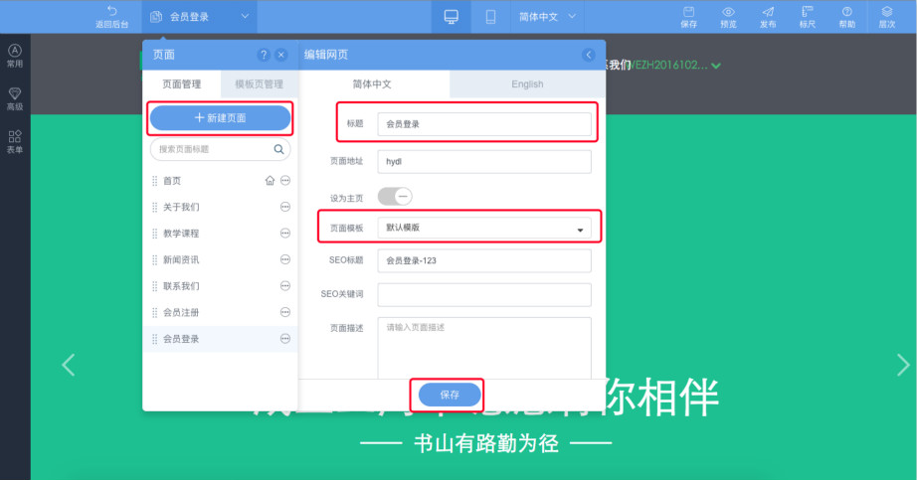Open options menu for 关于我们 page
917x480 pixels.
[x=285, y=207]
